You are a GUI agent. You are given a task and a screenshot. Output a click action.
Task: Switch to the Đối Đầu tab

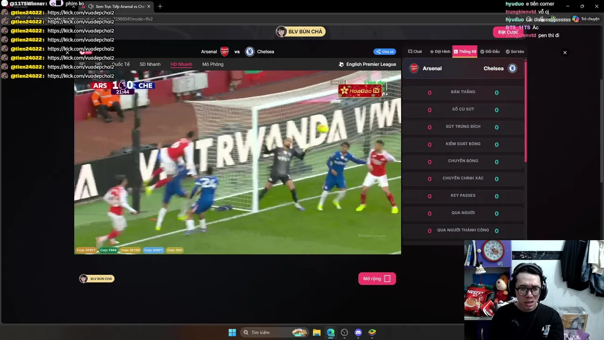tap(490, 51)
